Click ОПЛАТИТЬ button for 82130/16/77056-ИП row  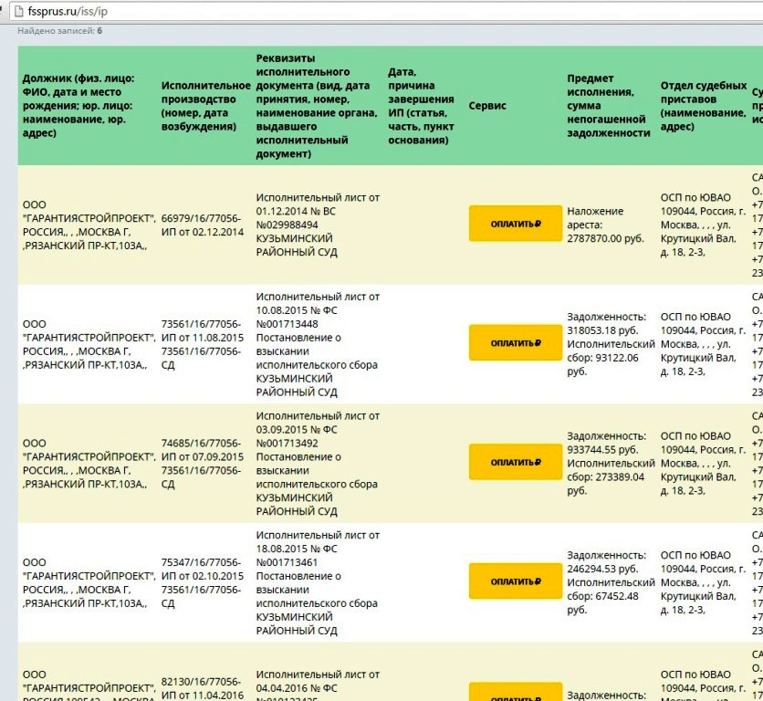click(x=516, y=692)
